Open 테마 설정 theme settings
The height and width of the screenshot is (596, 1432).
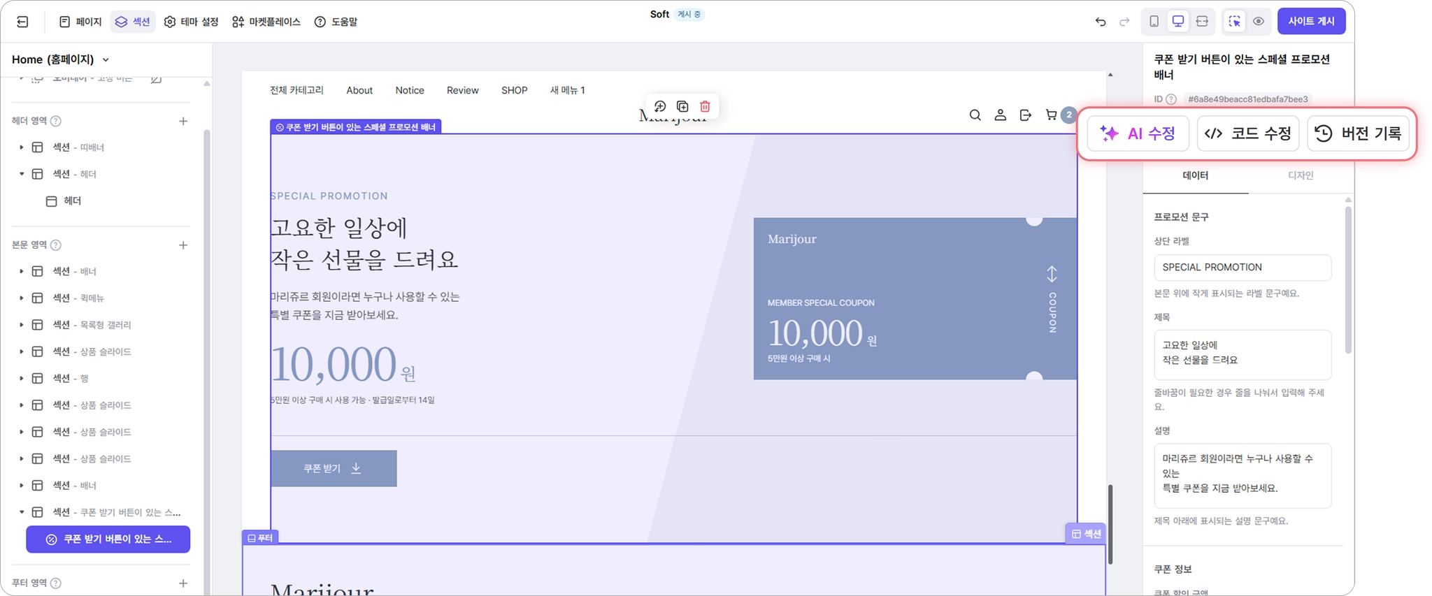click(192, 22)
